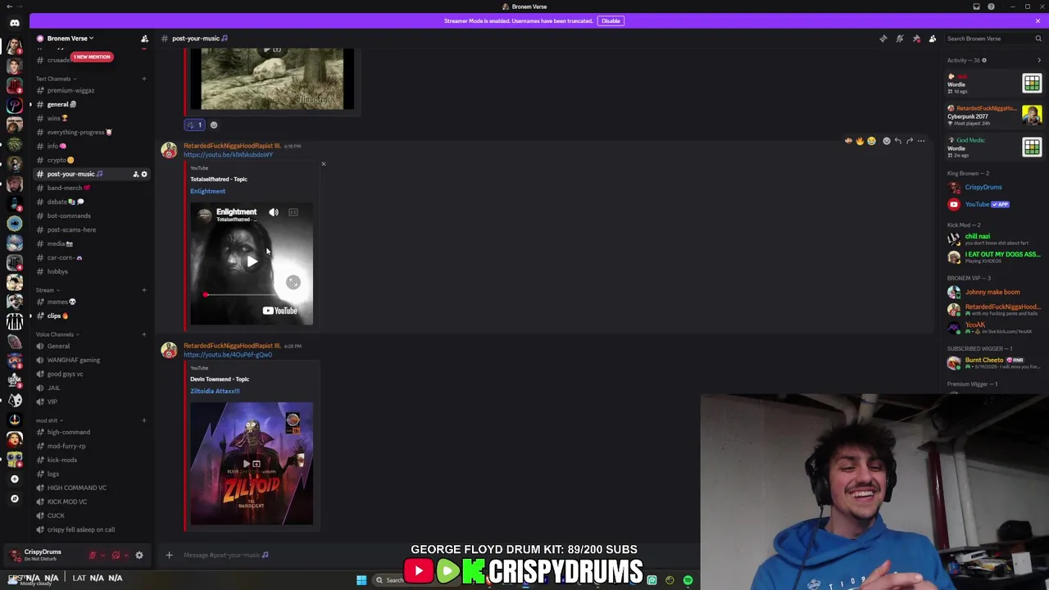Open audio output options arrow beside deafen
This screenshot has height=590, width=1049.
click(126, 556)
